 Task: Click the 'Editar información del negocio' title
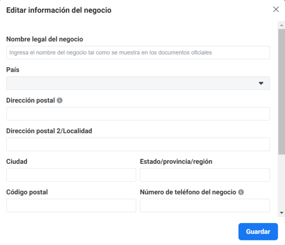(59, 10)
